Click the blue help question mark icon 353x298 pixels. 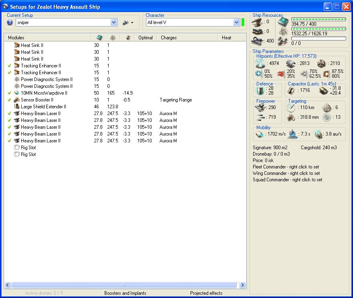(x=10, y=22)
